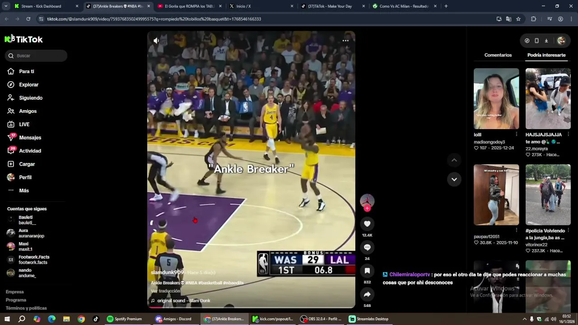
Task: Open OBS 32.0.4 from the taskbar
Action: (x=321, y=319)
